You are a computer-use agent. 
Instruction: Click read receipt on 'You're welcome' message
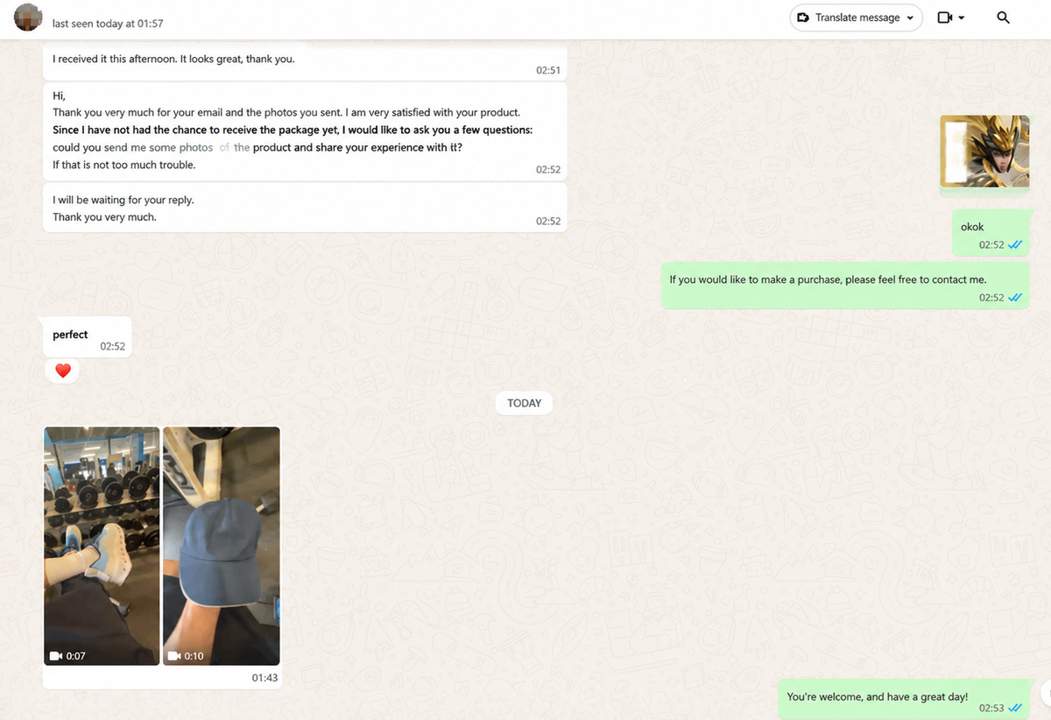[x=1015, y=708]
